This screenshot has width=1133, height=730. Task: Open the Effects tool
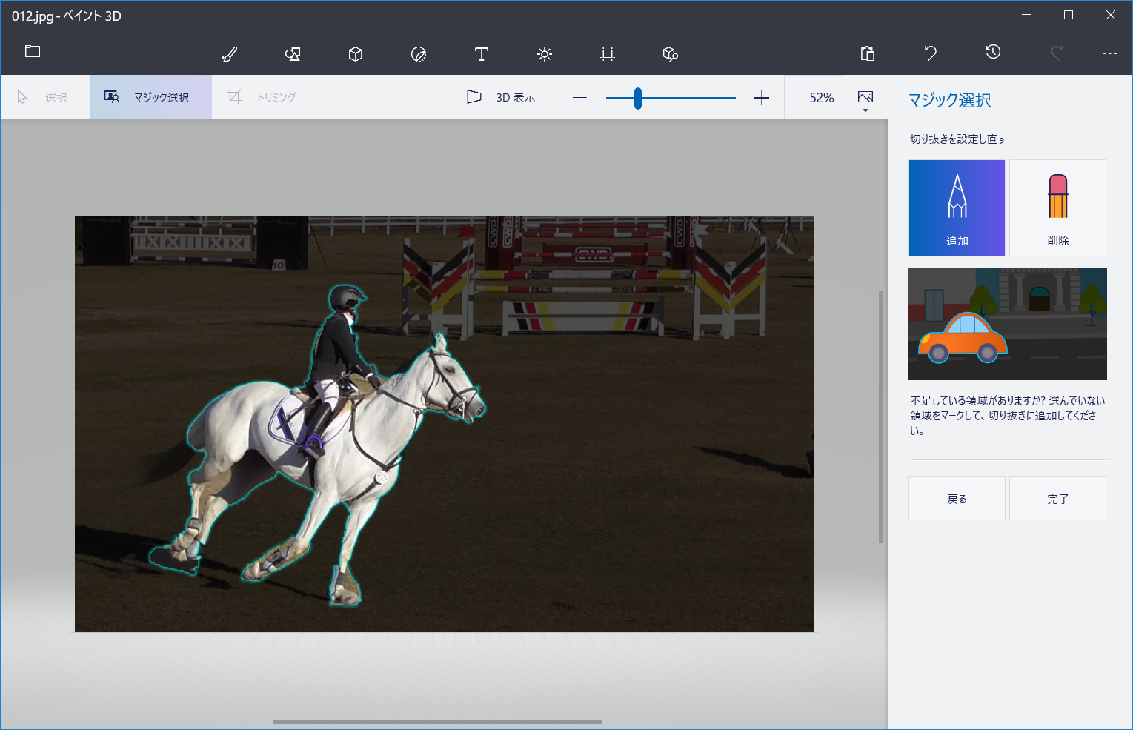click(545, 54)
